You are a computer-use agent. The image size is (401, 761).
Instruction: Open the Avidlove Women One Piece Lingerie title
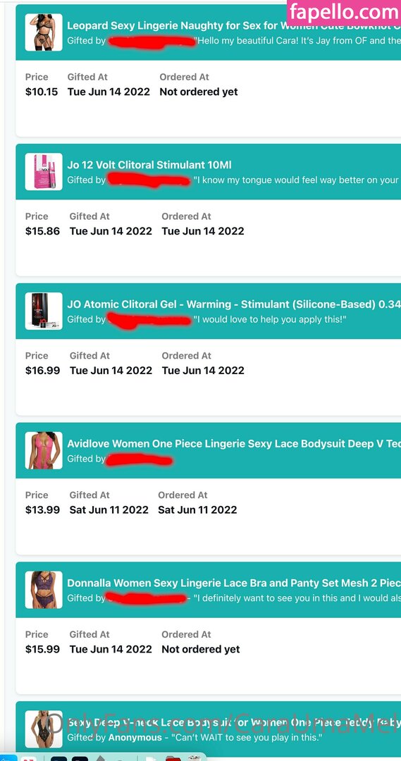[234, 444]
